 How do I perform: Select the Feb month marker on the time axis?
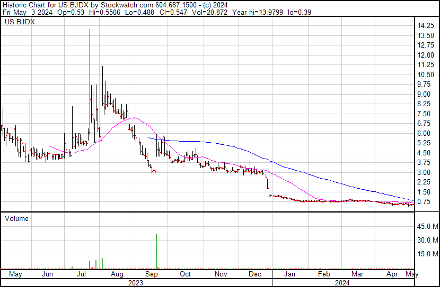[x=324, y=274]
